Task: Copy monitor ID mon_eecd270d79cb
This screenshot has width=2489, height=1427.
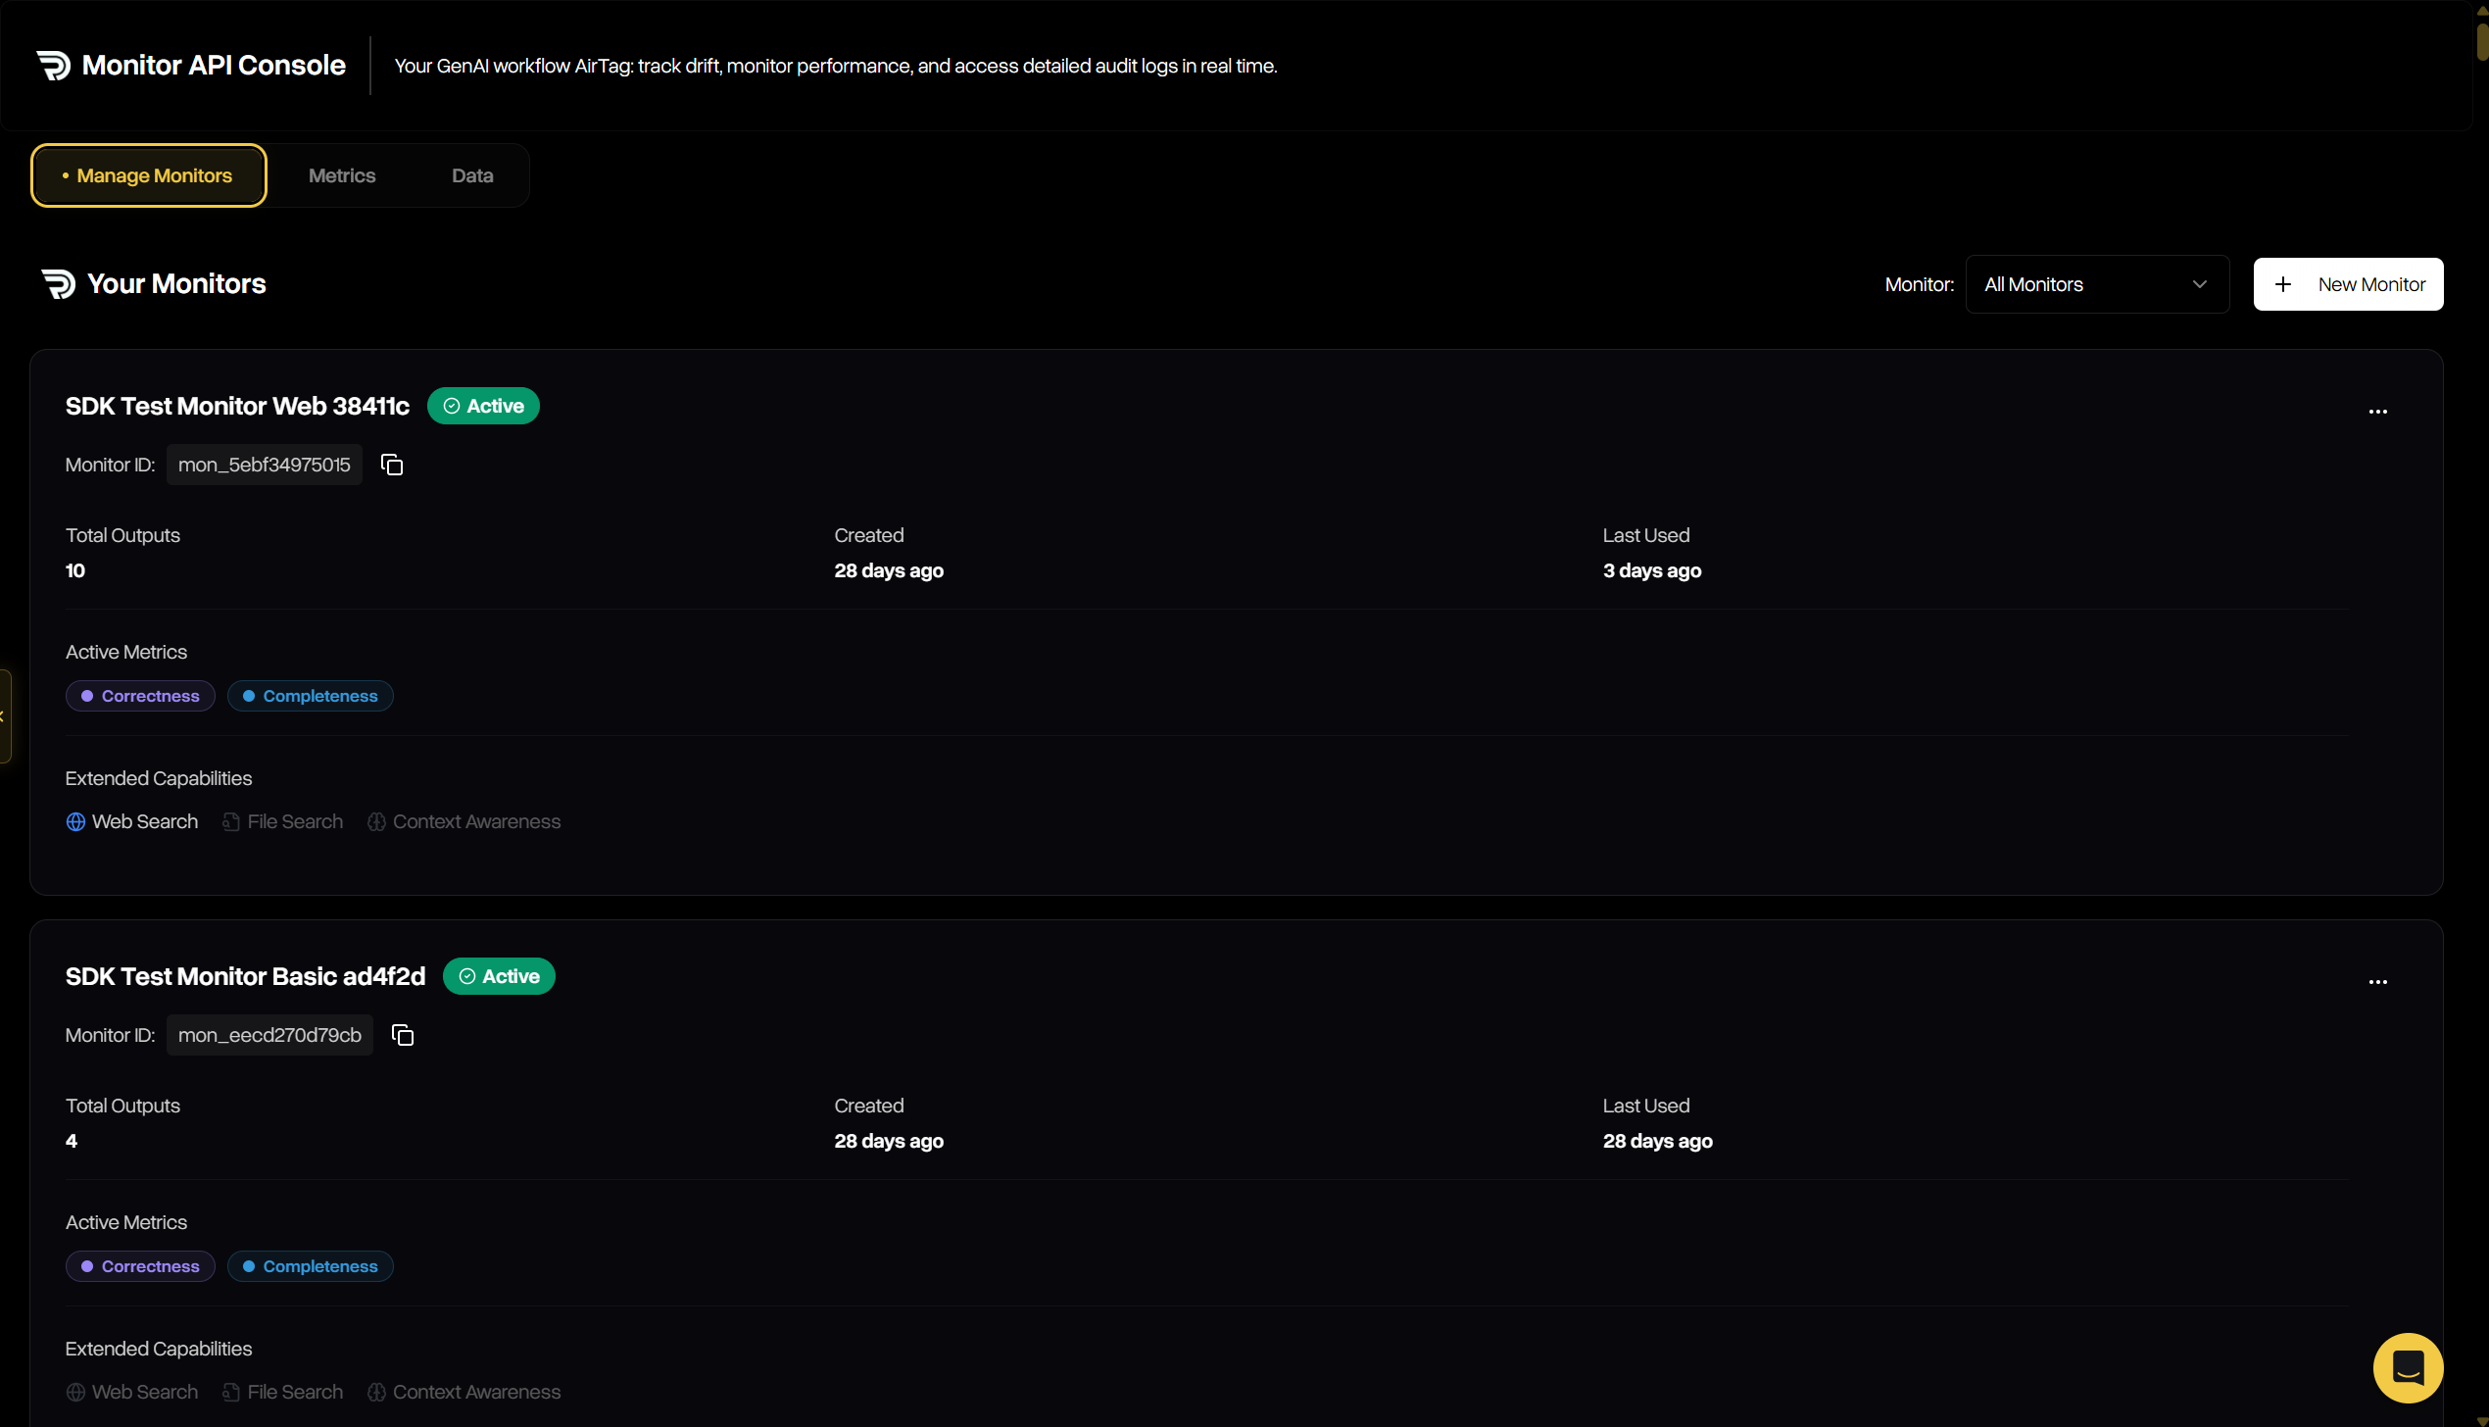Action: point(402,1034)
